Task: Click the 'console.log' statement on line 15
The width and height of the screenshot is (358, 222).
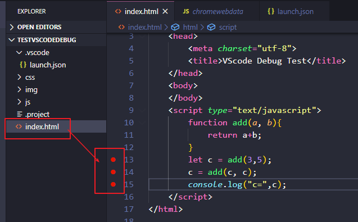Action: 237,184
